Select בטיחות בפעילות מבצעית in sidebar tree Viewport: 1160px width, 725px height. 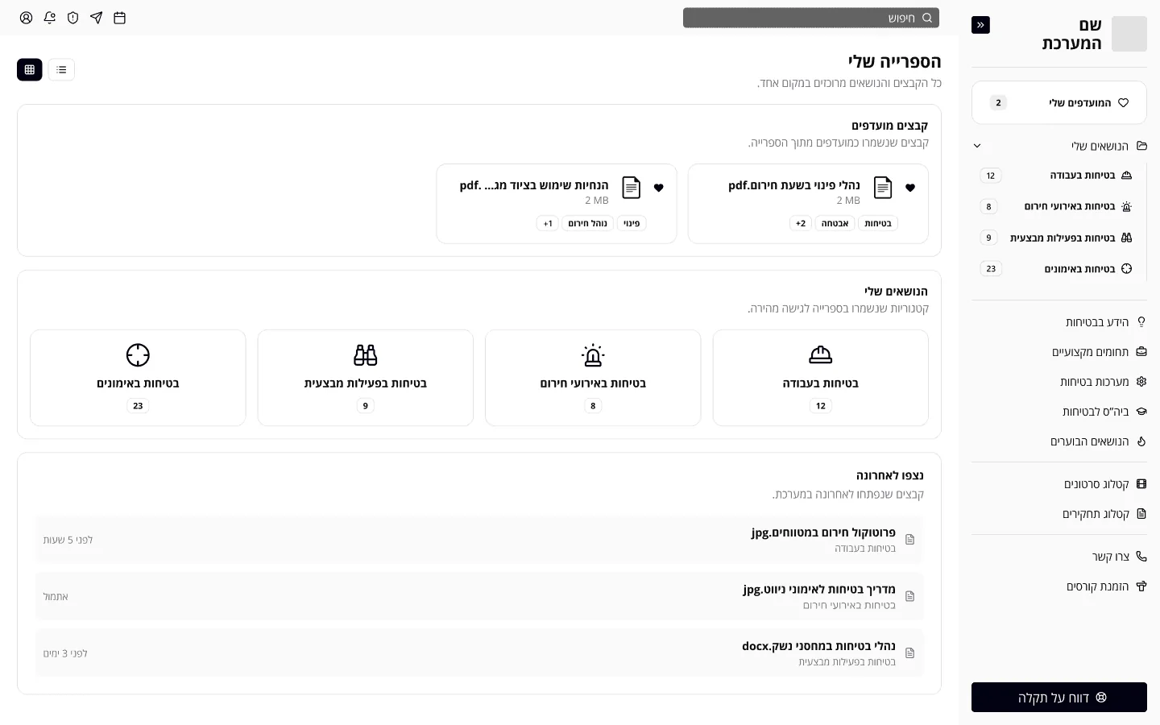coord(1057,238)
